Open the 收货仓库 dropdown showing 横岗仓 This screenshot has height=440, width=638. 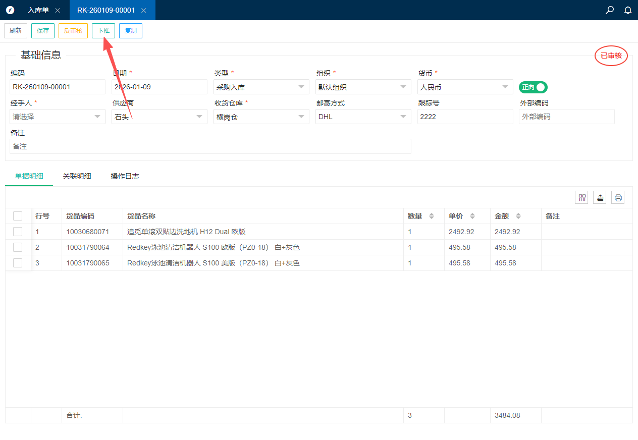(261, 117)
